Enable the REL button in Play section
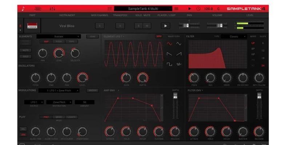The width and height of the screenshot is (286, 145). (x=23, y=129)
